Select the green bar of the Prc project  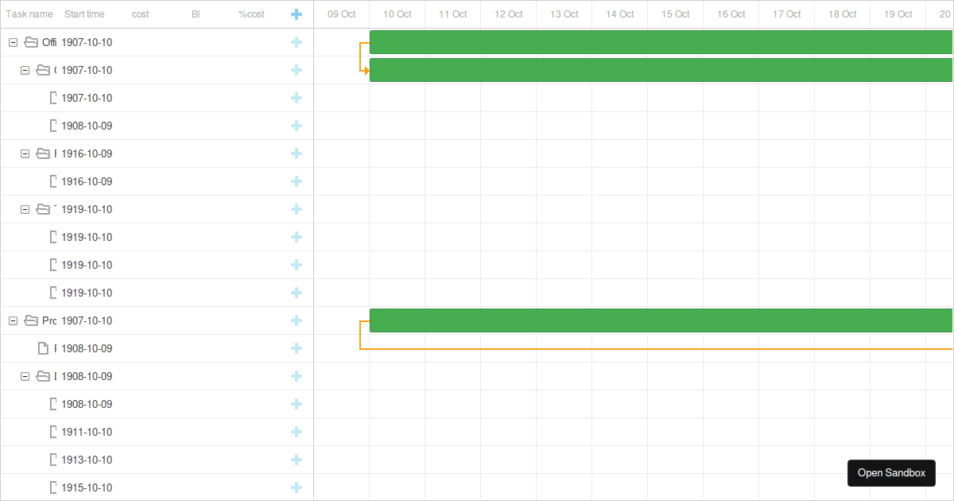(636, 320)
